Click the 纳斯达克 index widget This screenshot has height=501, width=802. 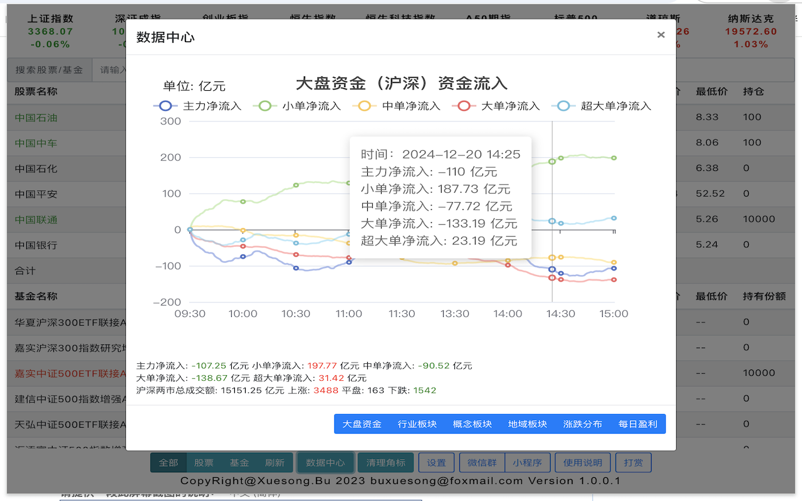point(751,31)
